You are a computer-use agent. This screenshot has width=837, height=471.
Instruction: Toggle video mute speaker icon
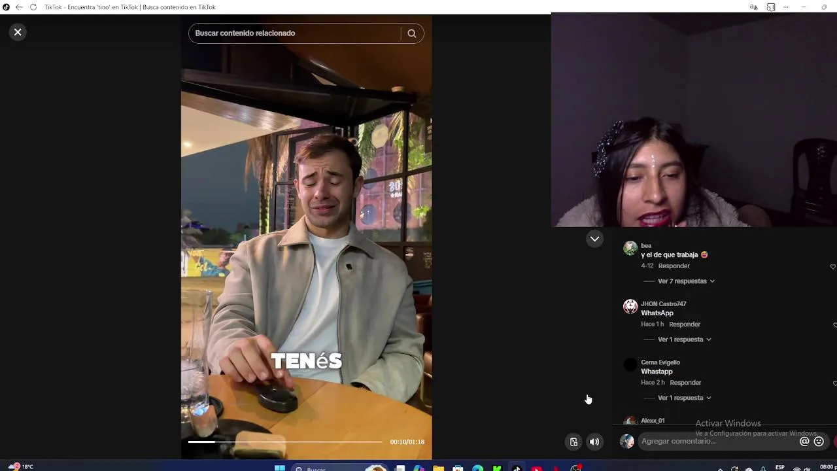[x=594, y=442]
